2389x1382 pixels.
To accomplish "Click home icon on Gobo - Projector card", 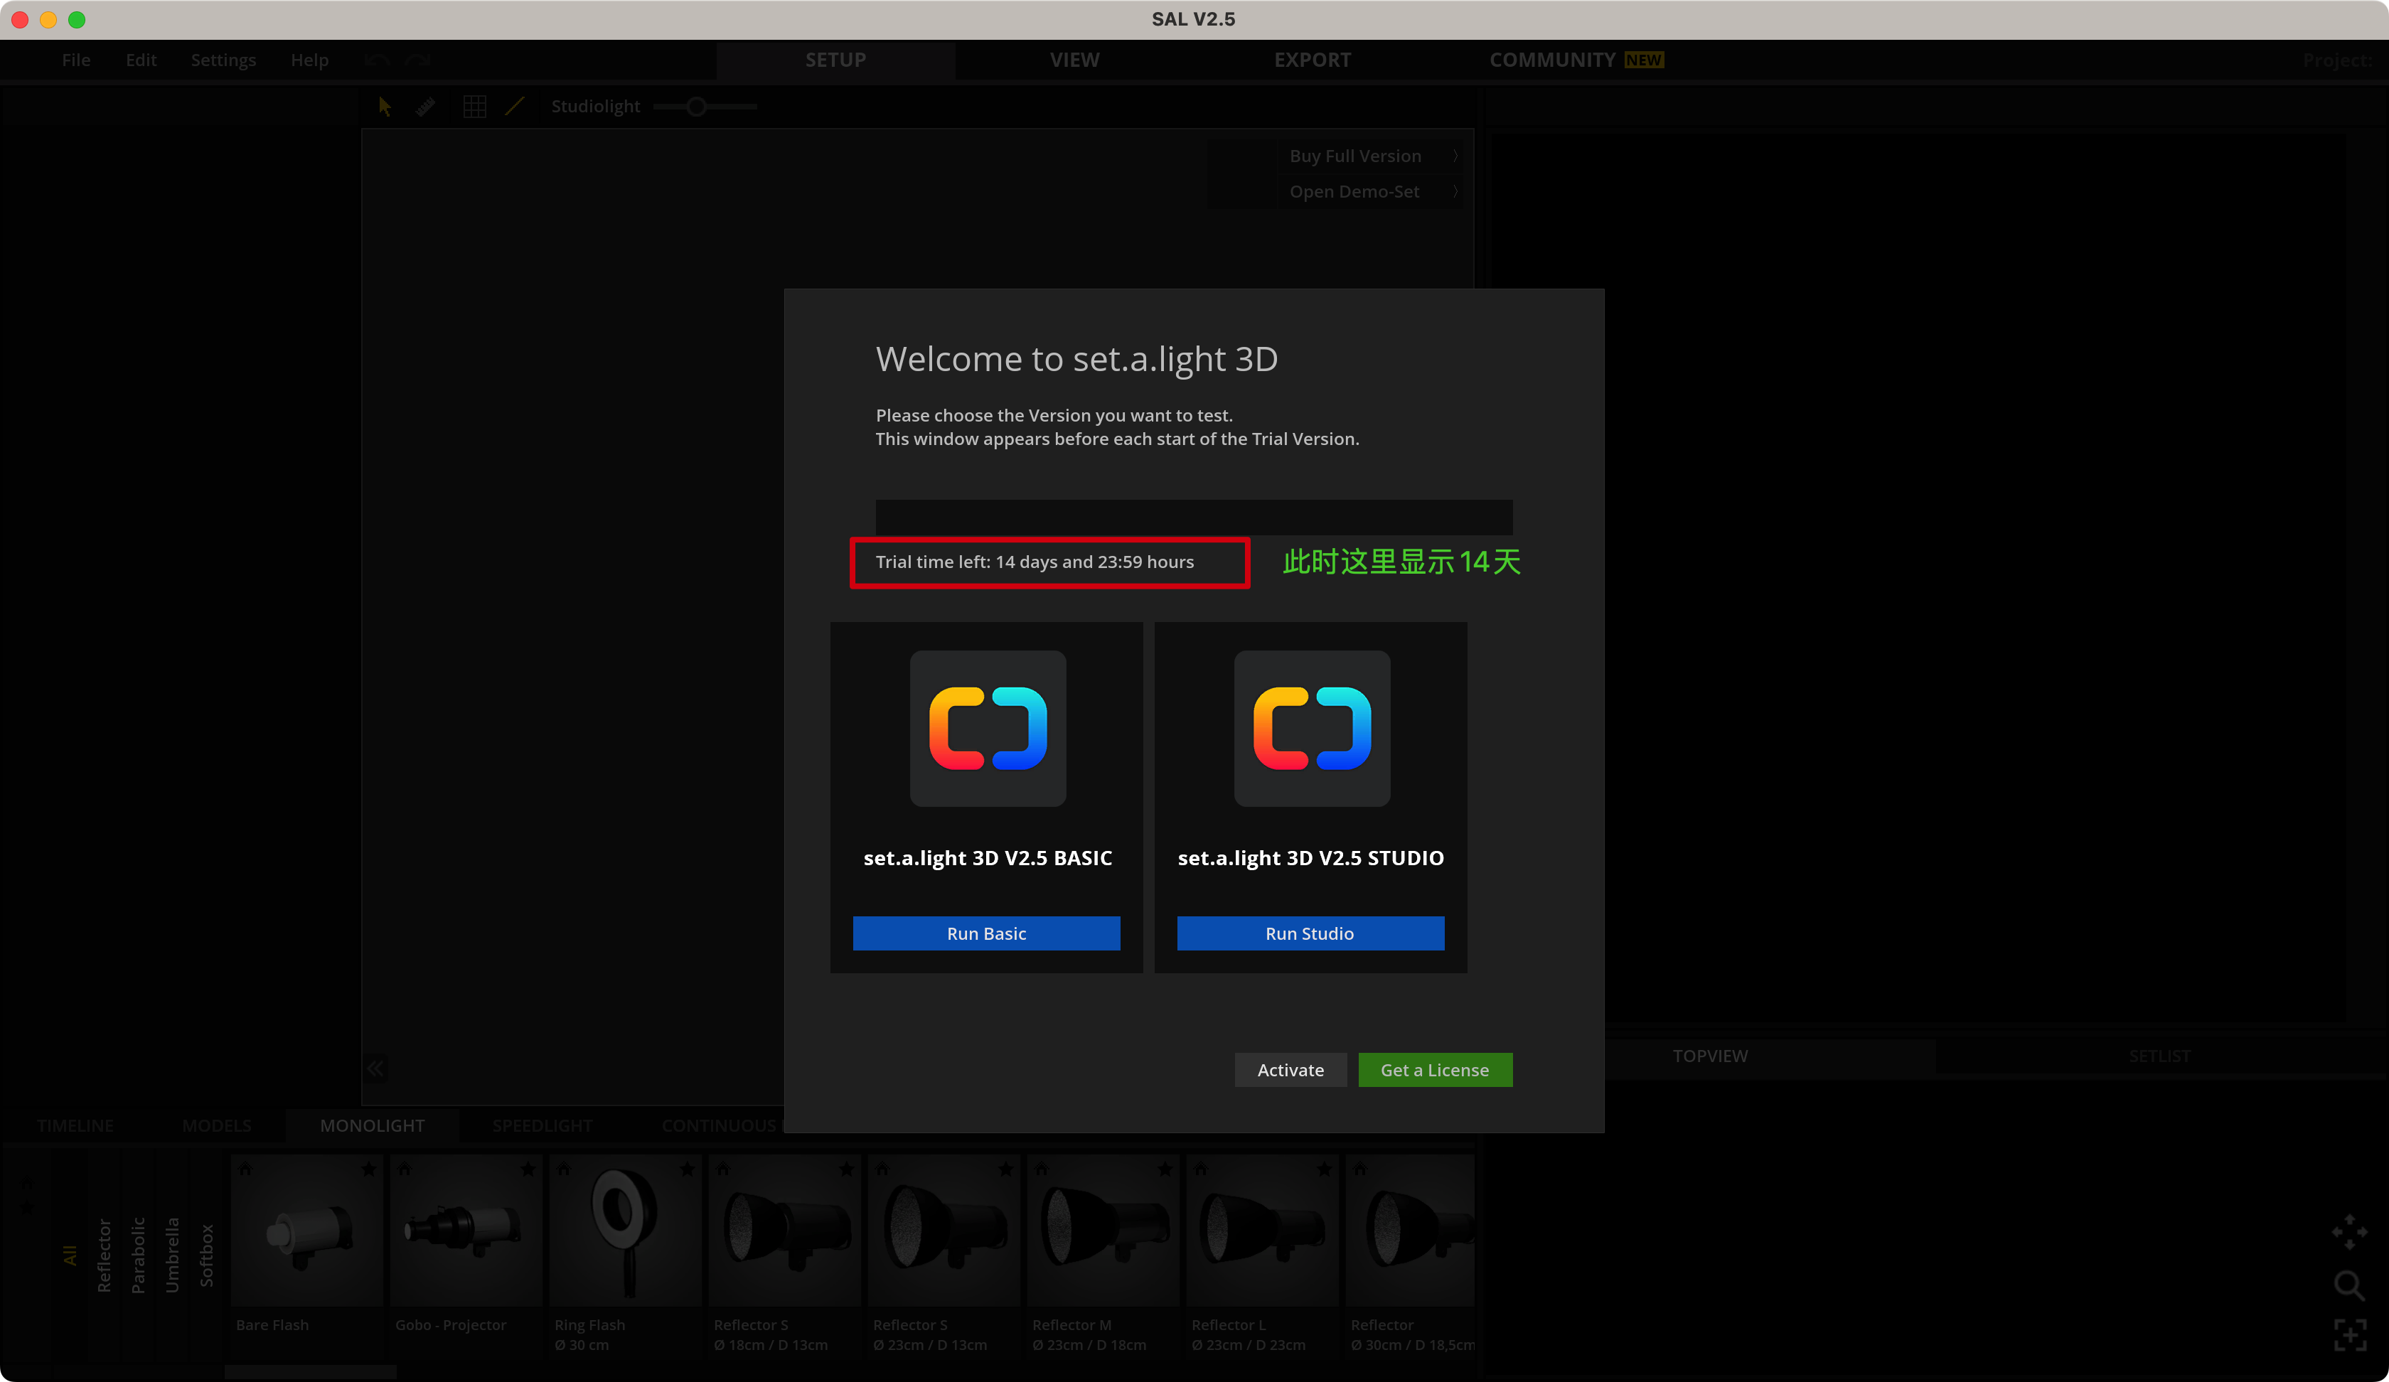I will coord(406,1169).
